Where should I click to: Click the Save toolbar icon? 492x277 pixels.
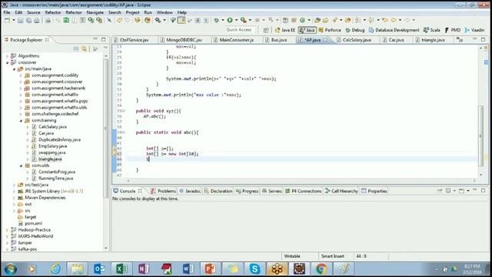click(21, 20)
